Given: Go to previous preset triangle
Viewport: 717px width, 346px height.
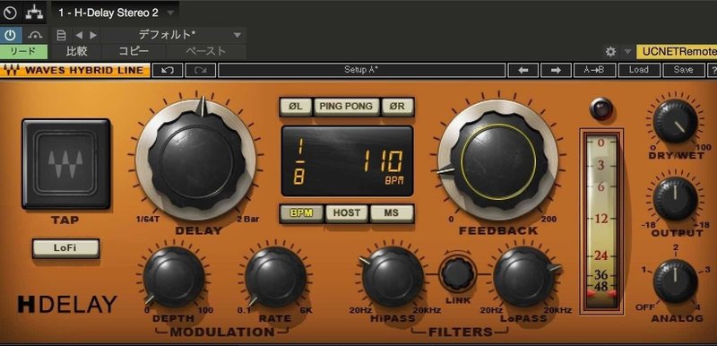Looking at the screenshot, I should pos(79,35).
